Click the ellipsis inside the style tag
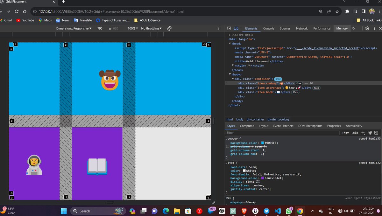Screen dimensions: 382x216 (249, 66)
